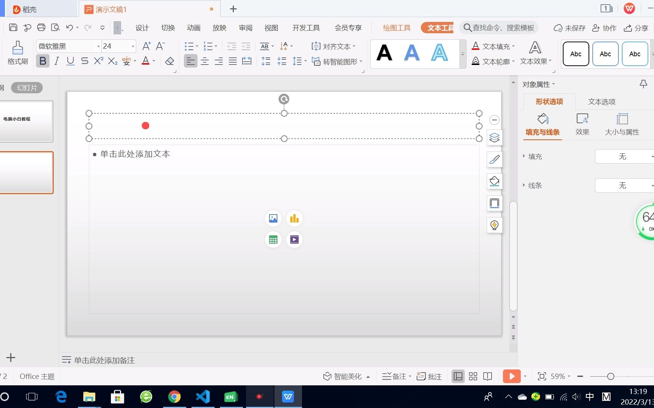Screen dimensions: 654x408
Task: Toggle bold formatting
Action: click(42, 61)
